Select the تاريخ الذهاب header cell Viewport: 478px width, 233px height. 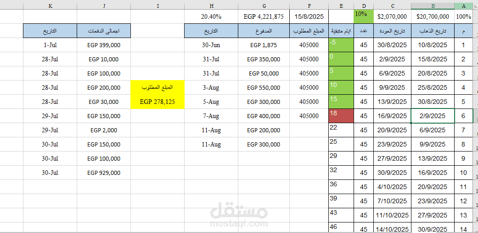(x=433, y=31)
